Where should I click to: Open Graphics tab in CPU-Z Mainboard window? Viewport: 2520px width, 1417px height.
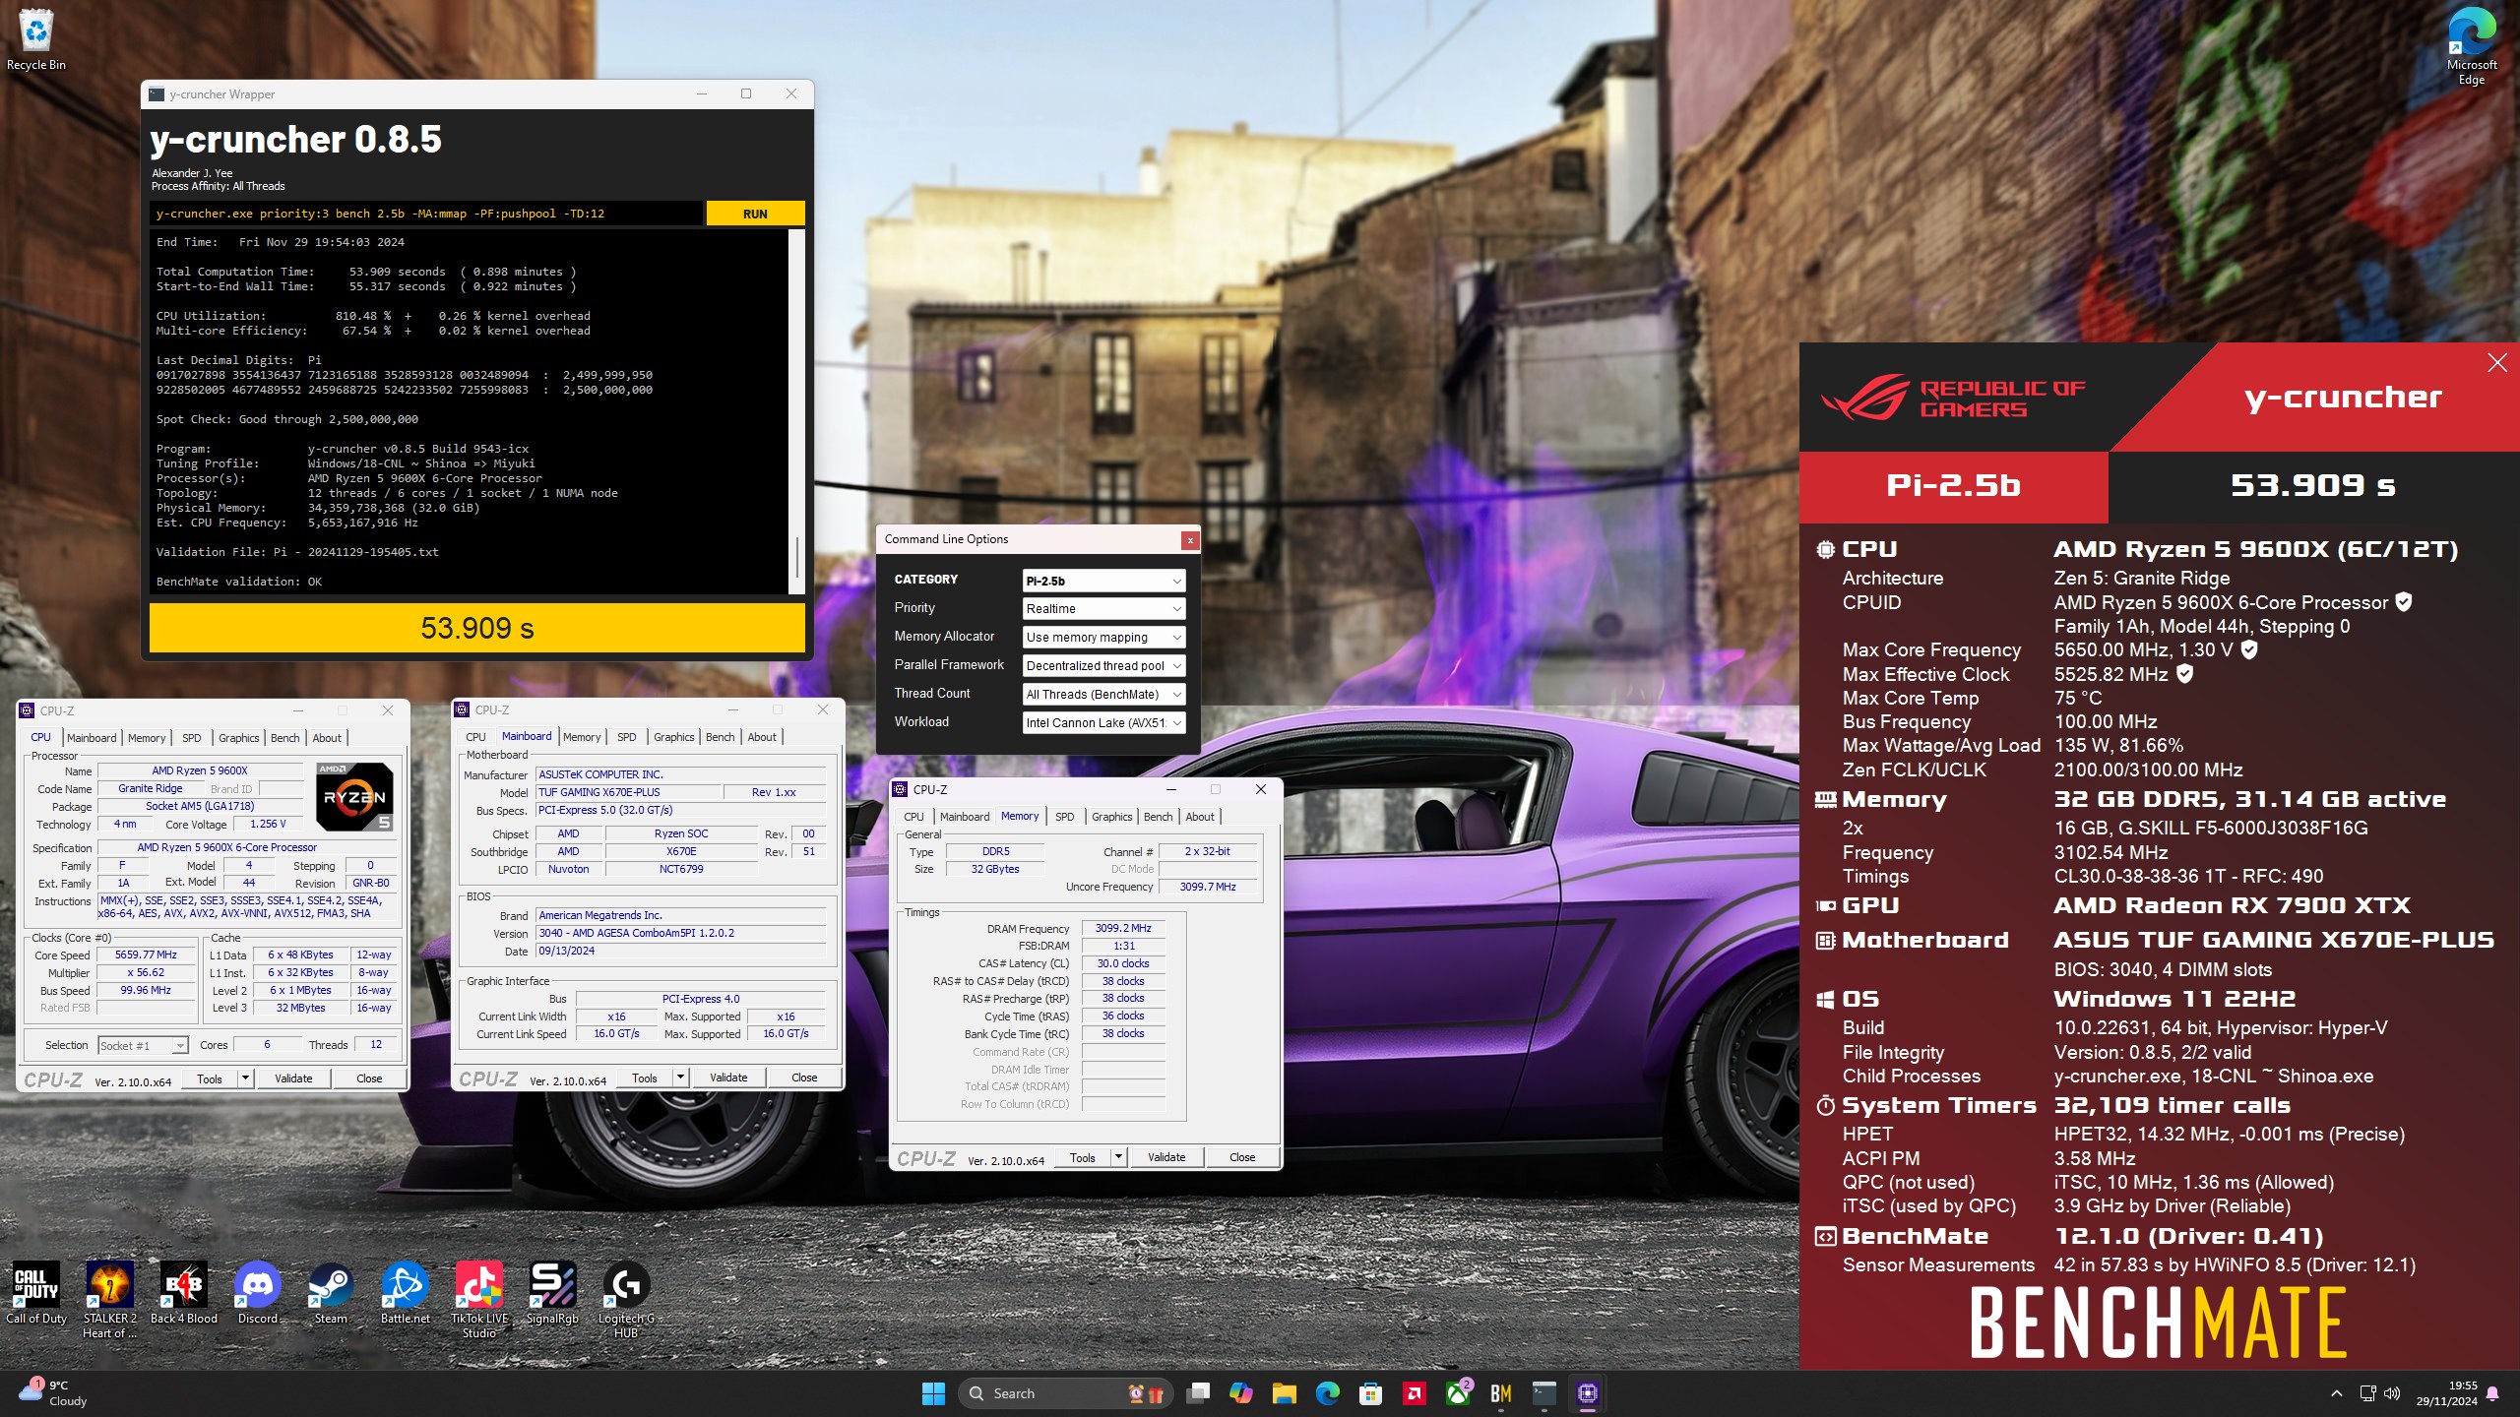674,737
